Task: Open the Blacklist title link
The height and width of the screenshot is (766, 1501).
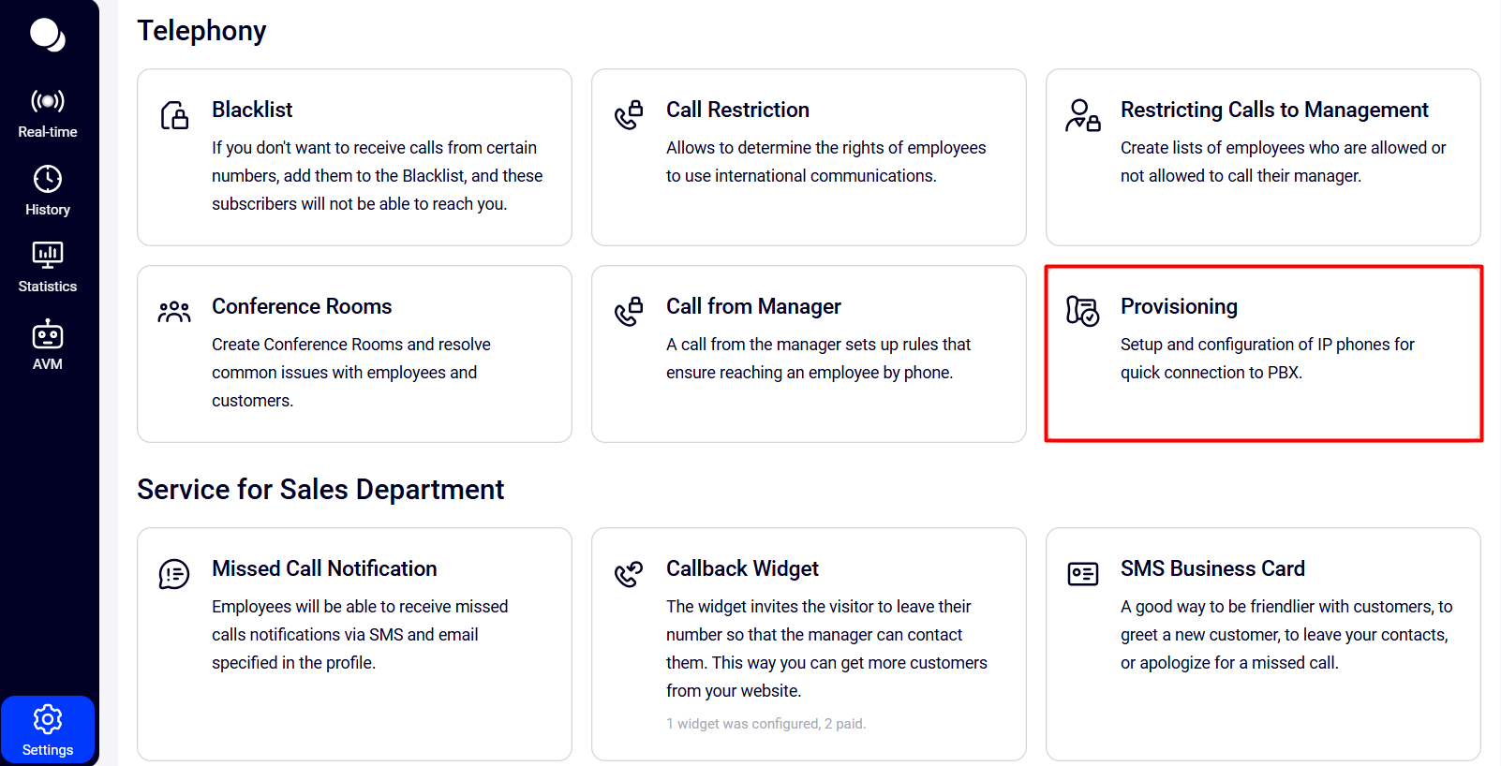Action: 252,110
